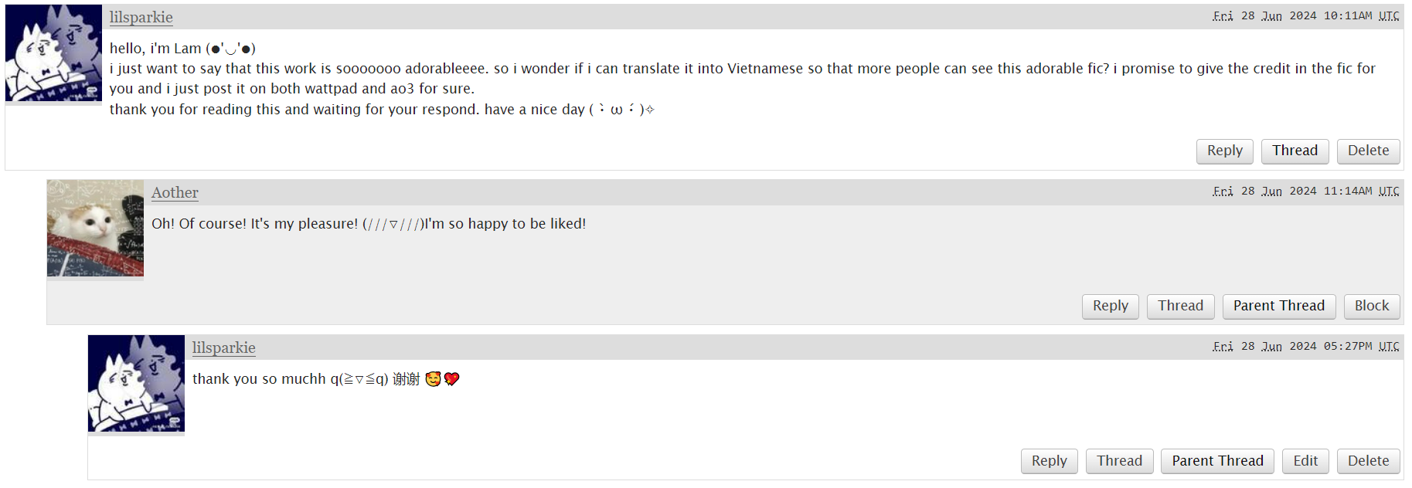This screenshot has height=488, width=1412.
Task: Block the user Aother
Action: [x=1371, y=307]
